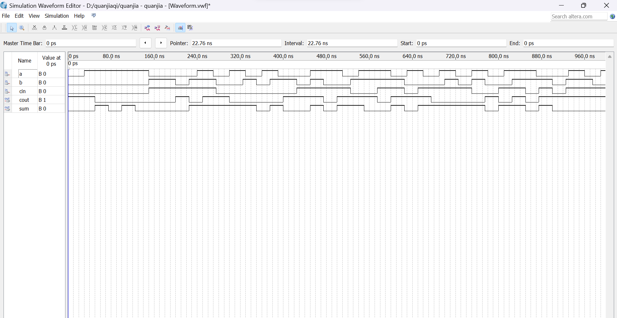
Task: Click output pin icon for cout
Action: [7, 100]
